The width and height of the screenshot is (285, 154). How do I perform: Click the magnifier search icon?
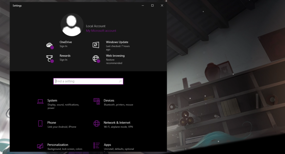(x=120, y=81)
